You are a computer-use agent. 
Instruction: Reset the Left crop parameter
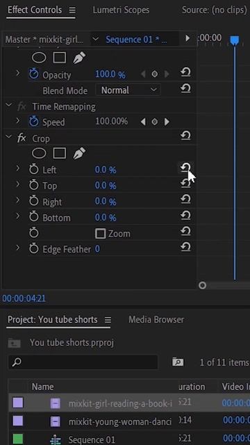[185, 168]
